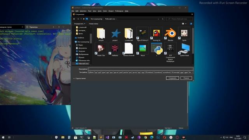The width and height of the screenshot is (249, 140).
Task: Click the search Рабочий стол field
Action: [x=179, y=19]
